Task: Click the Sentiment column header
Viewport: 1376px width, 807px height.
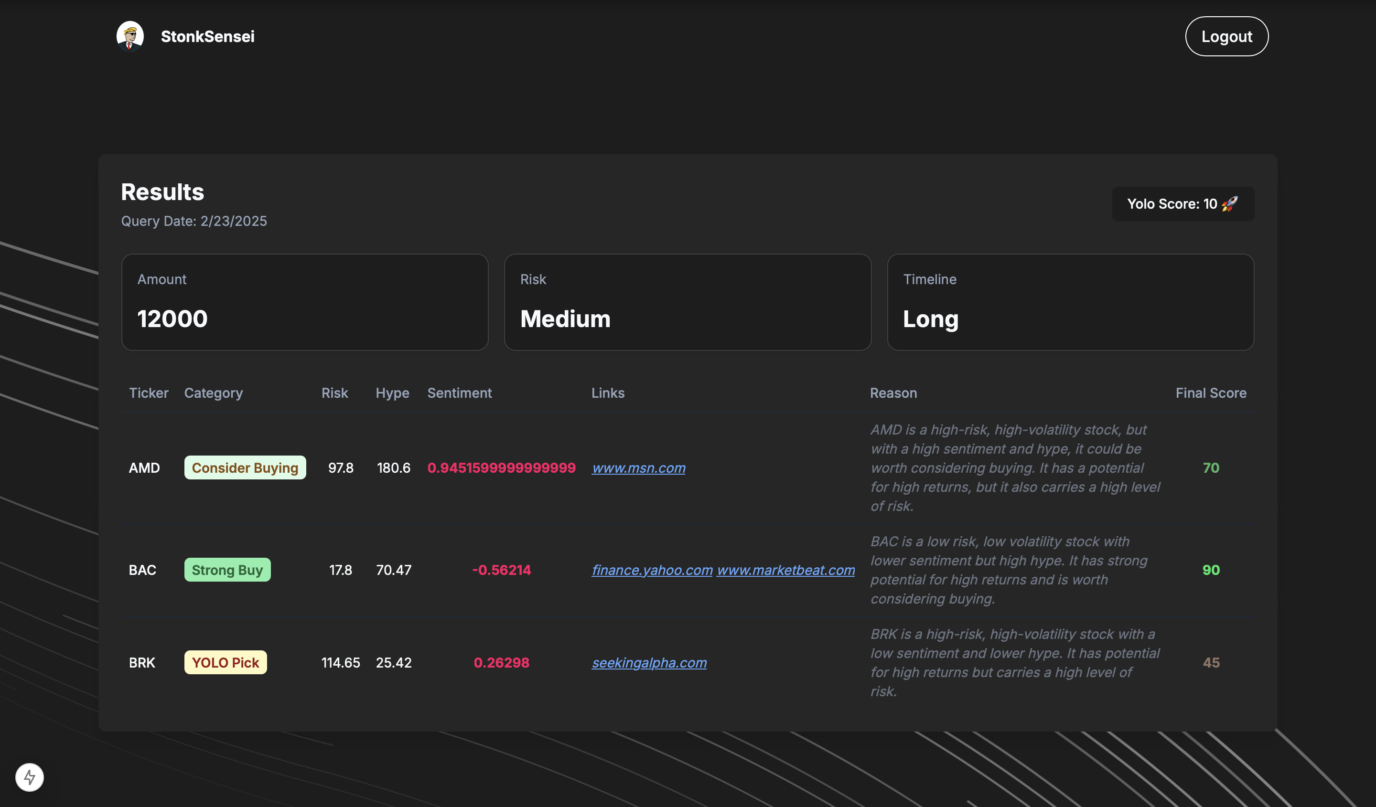Action: point(459,393)
